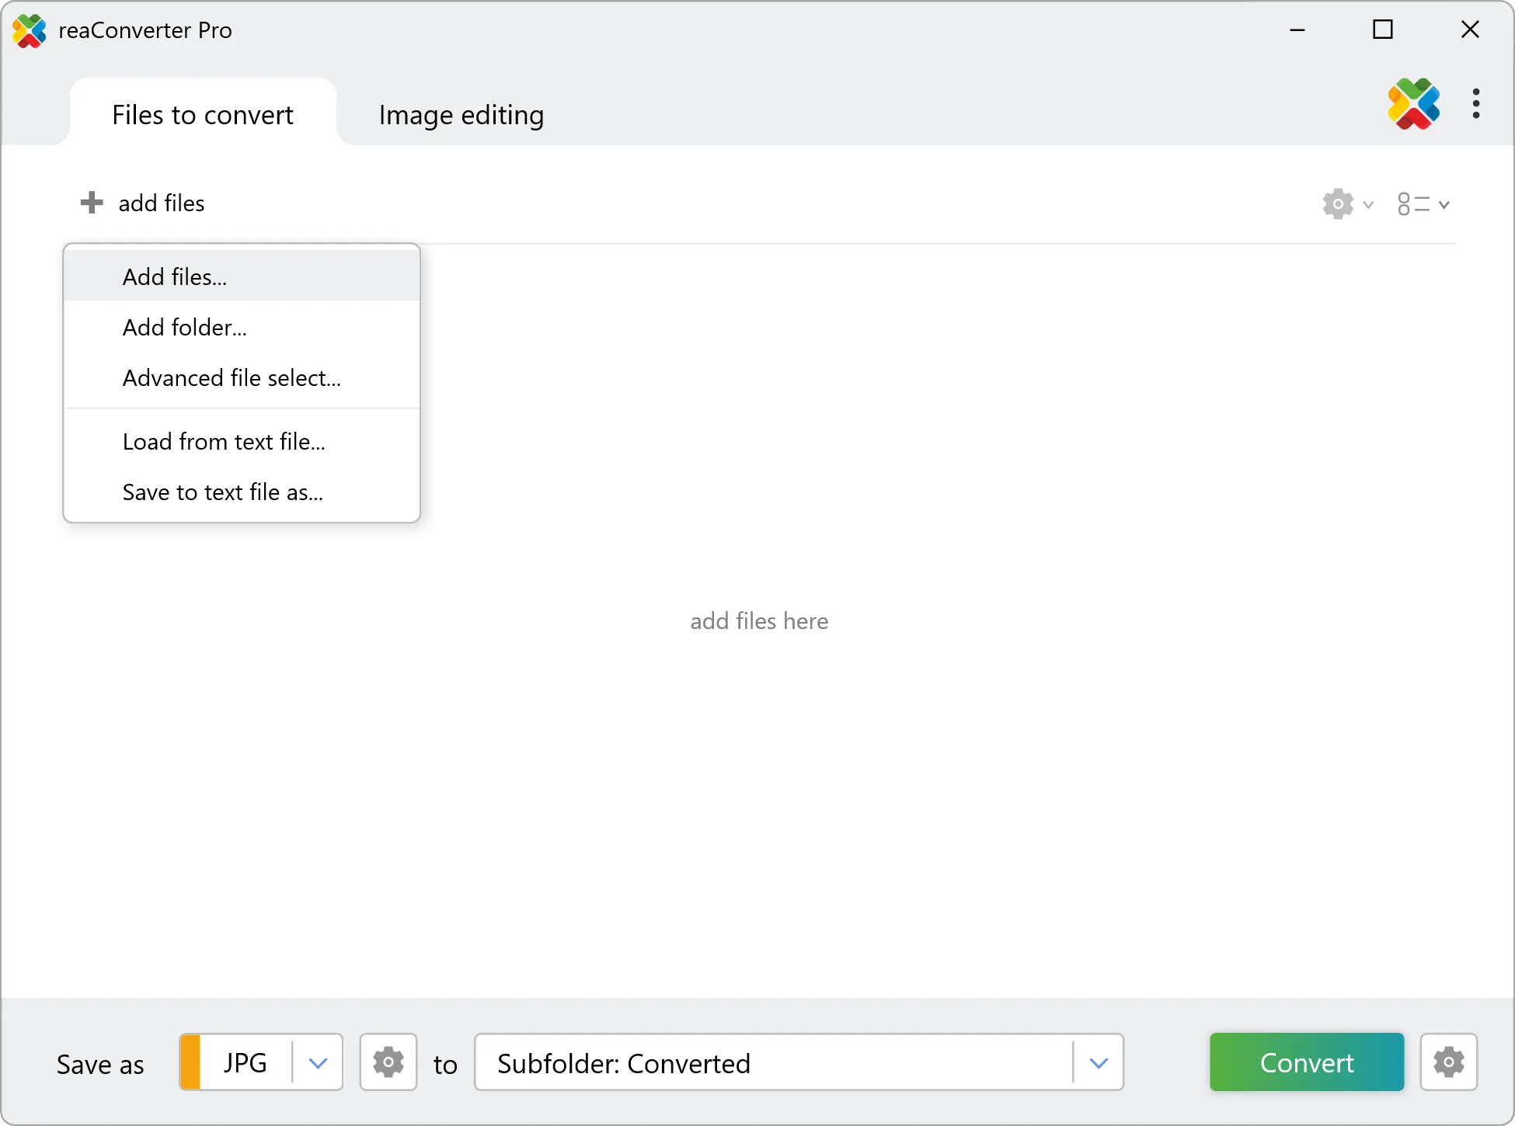Select Load from text file option
Screen dimensions: 1515x1126
click(224, 441)
